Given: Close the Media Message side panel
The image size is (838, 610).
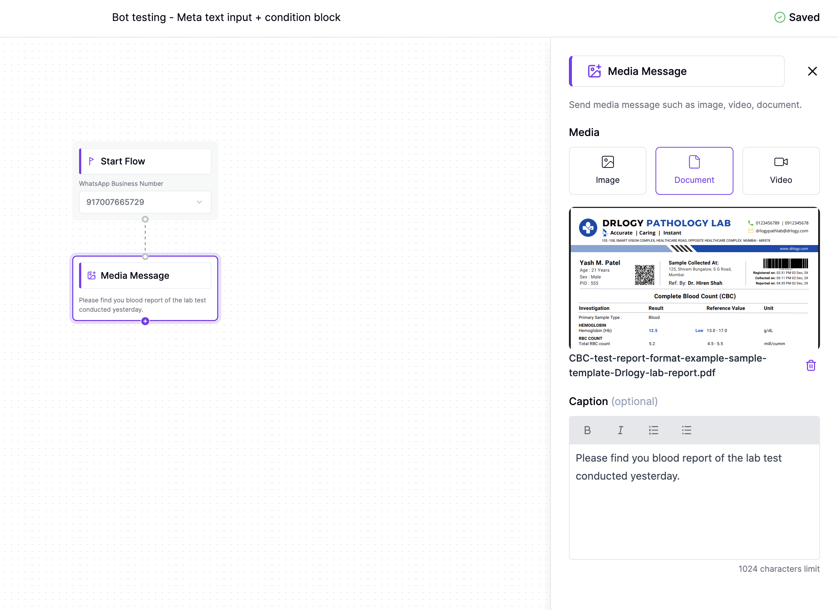Looking at the screenshot, I should click(812, 71).
